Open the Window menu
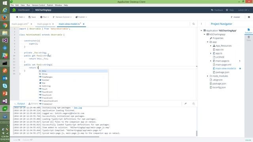Viewport: 253px width, 142px height. [59, 5]
